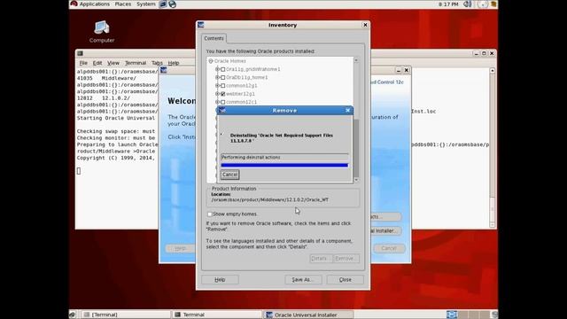Screen dimensions: 567x319
Task: Click the Terminal window title bar icon
Action: (81, 53)
